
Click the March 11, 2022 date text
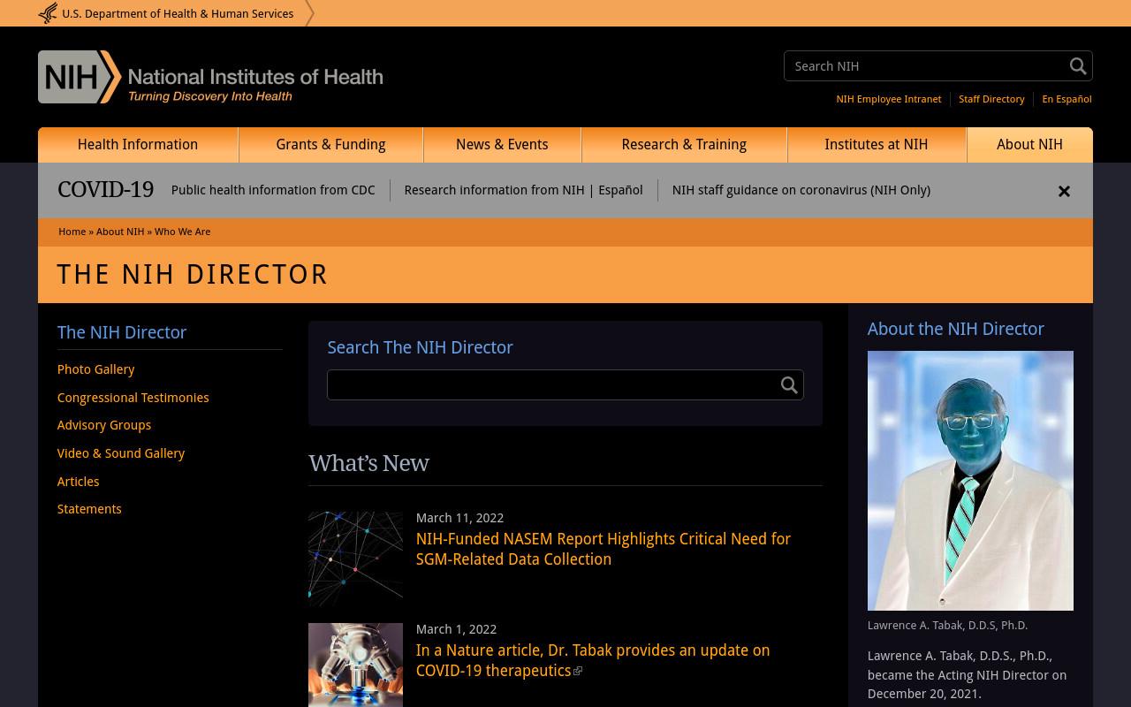tap(459, 518)
